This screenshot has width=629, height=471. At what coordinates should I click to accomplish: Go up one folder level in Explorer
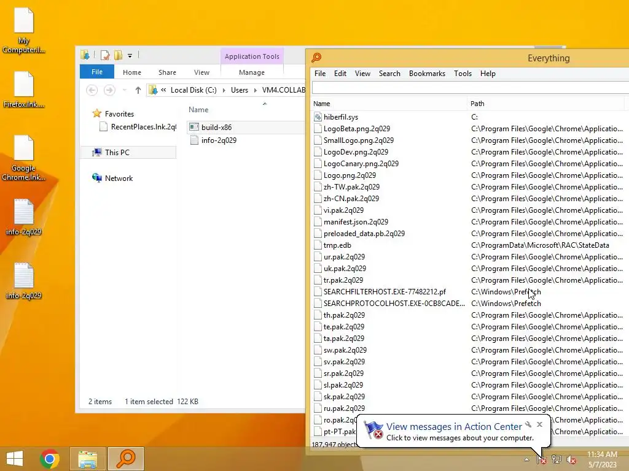click(138, 90)
